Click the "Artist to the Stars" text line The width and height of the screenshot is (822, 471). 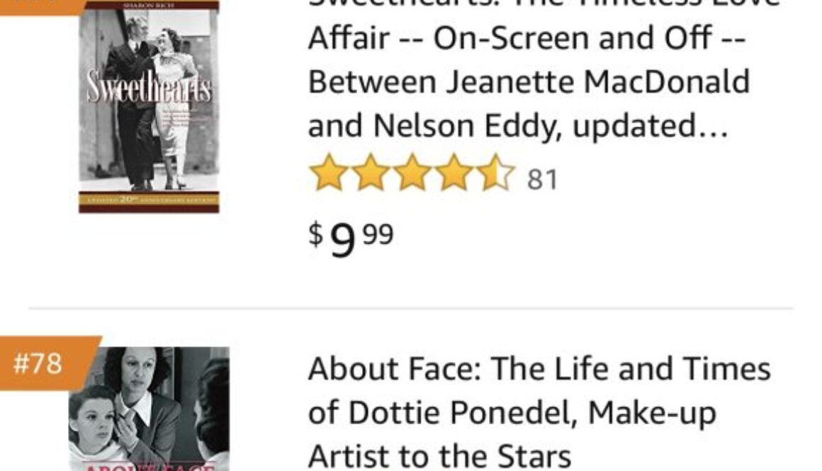click(x=439, y=455)
